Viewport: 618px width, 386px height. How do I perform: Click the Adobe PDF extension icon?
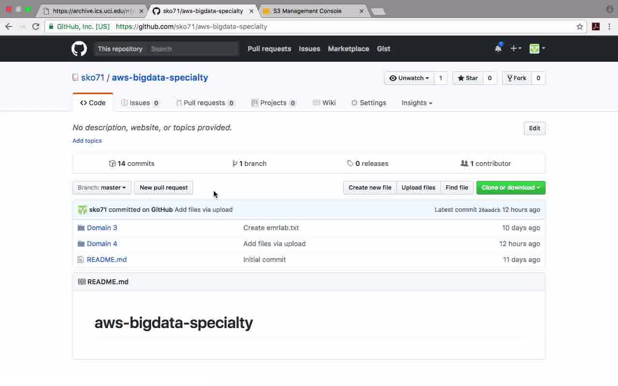[x=596, y=27]
